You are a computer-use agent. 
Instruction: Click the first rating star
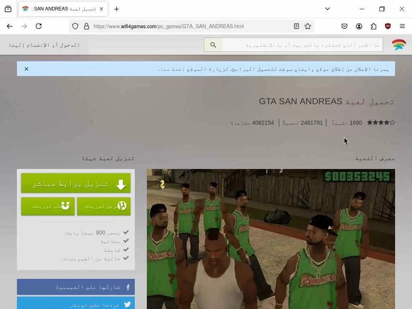[370, 122]
